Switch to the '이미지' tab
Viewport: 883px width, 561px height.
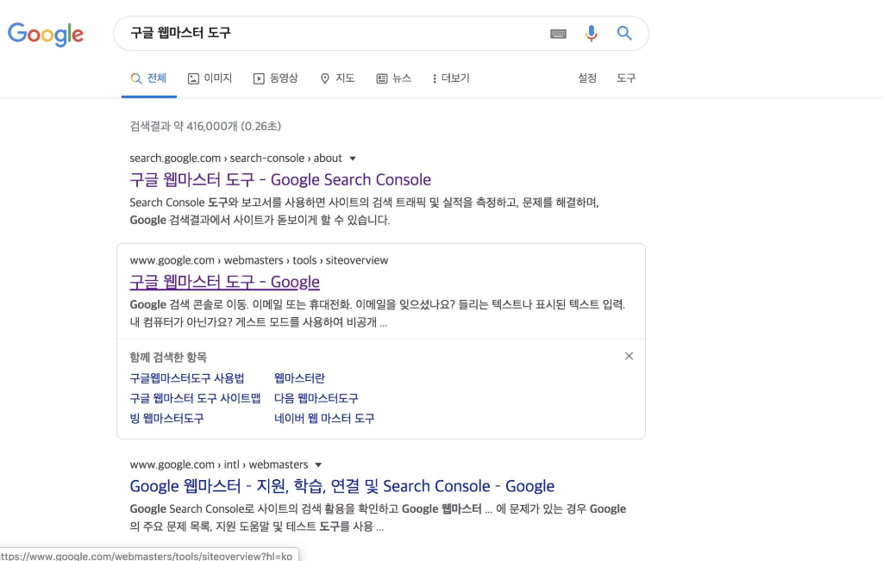210,78
